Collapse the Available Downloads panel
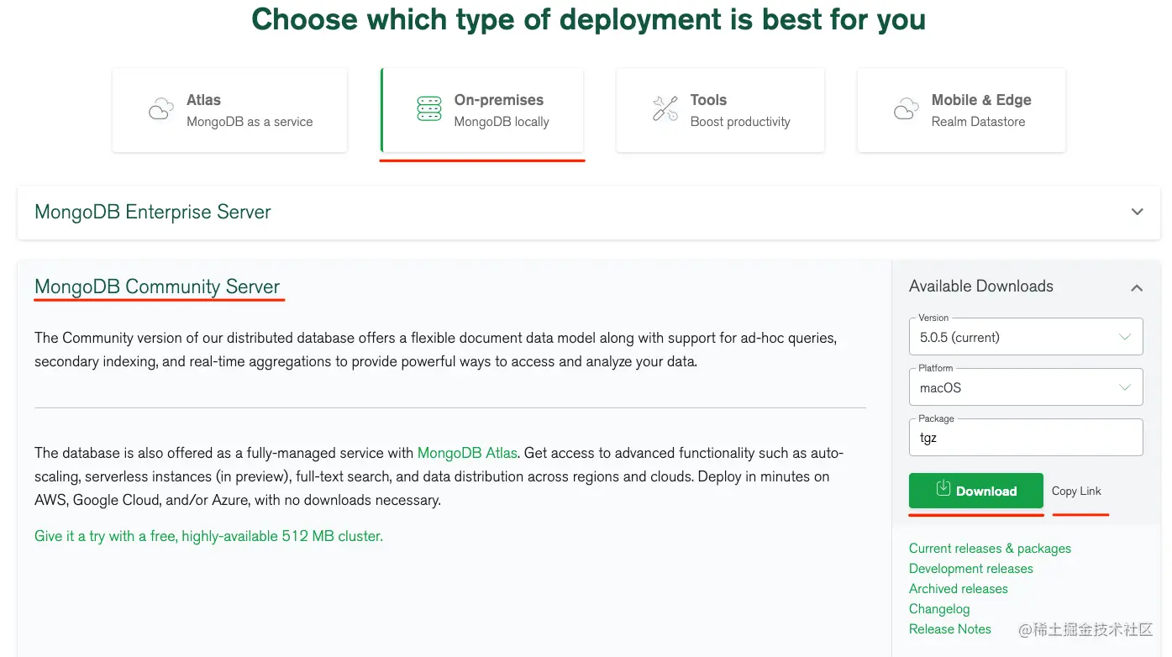1172x657 pixels. click(x=1137, y=287)
